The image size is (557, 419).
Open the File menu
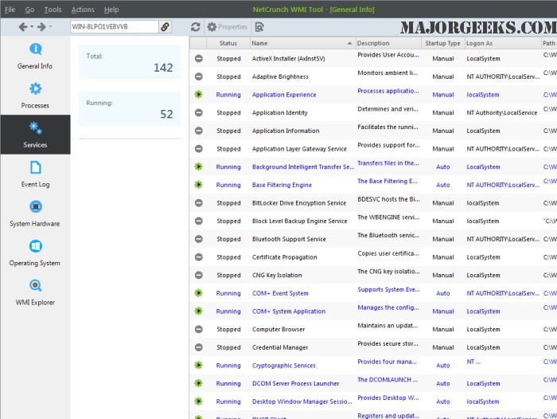point(10,10)
